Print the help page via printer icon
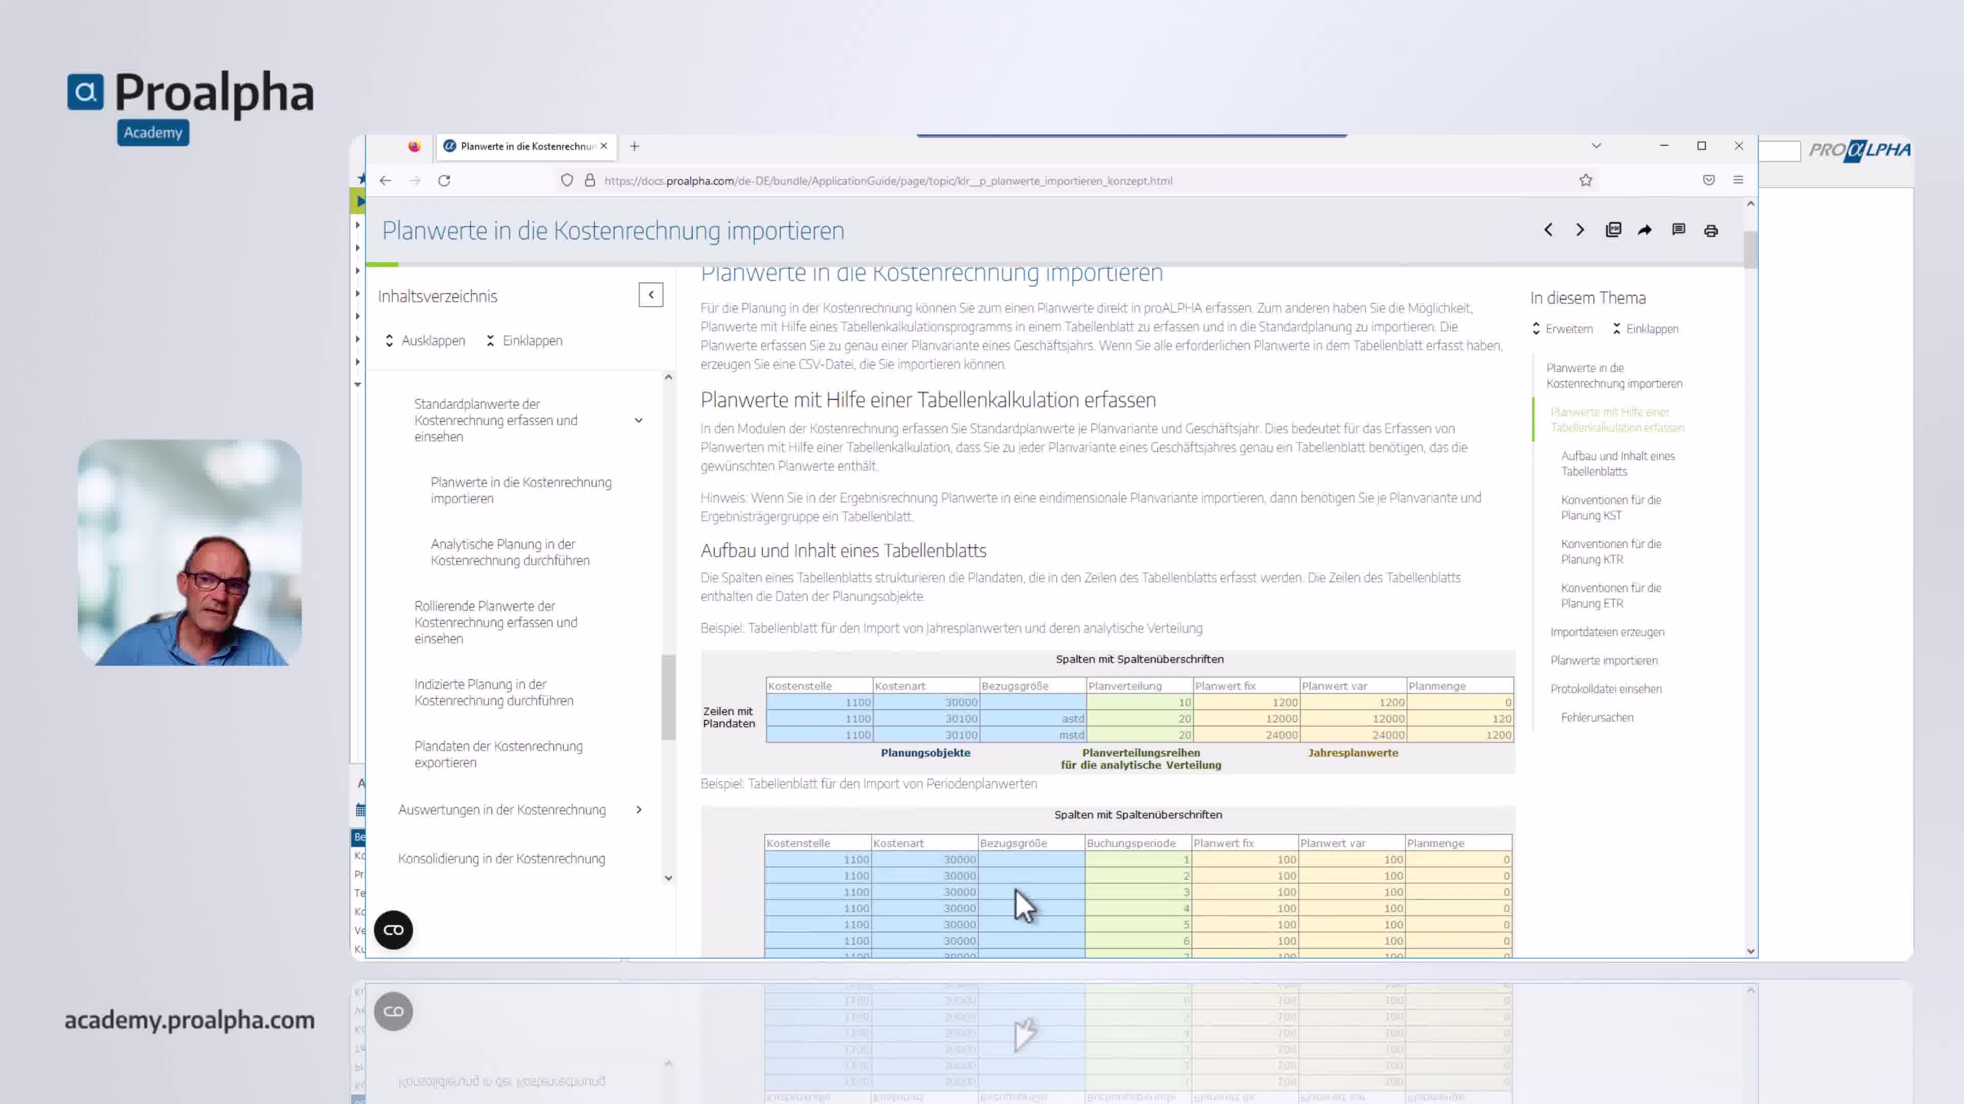The width and height of the screenshot is (1964, 1104). click(x=1711, y=231)
